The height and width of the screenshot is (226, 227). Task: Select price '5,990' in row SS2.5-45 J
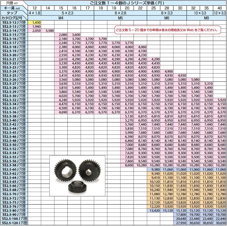click(127, 133)
